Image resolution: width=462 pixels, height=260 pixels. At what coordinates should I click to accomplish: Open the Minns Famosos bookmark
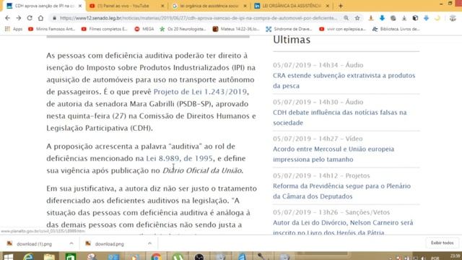(52, 29)
